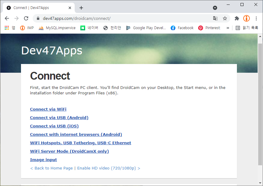Select the Connect | Dev47Apps tab
The width and height of the screenshot is (263, 186).
click(39, 8)
